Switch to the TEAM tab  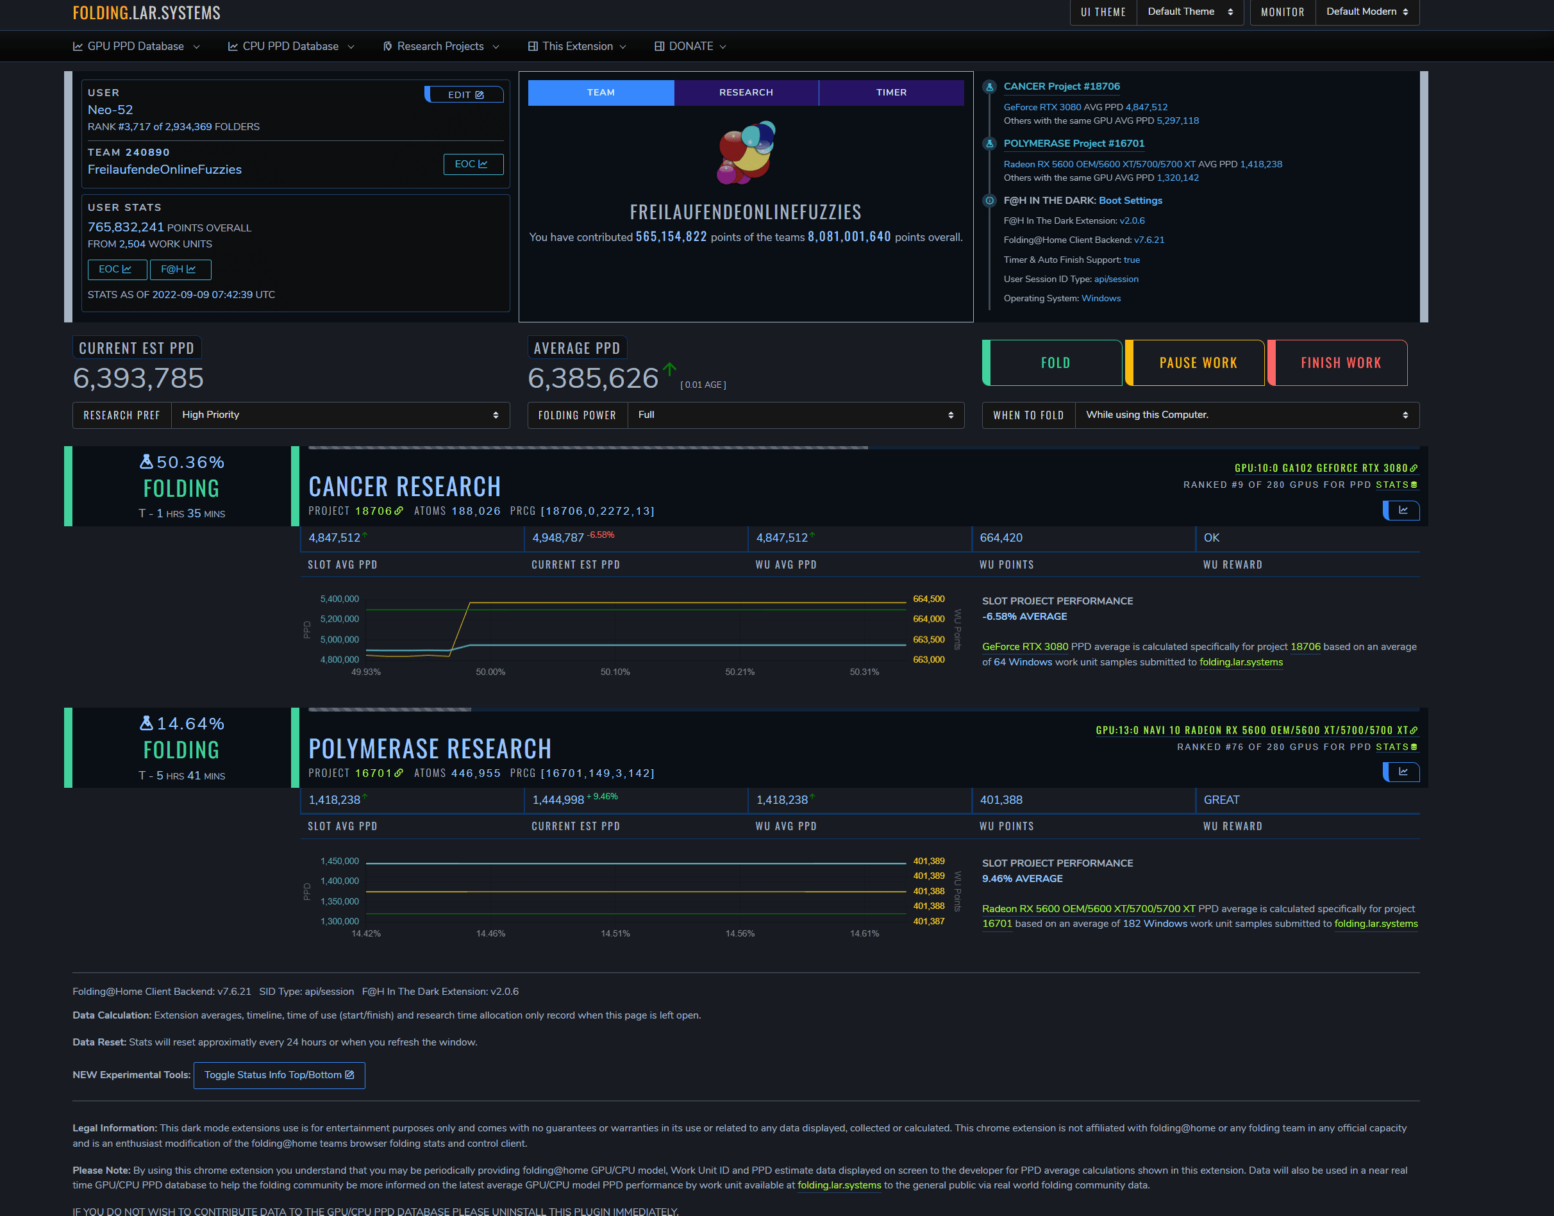click(x=601, y=92)
